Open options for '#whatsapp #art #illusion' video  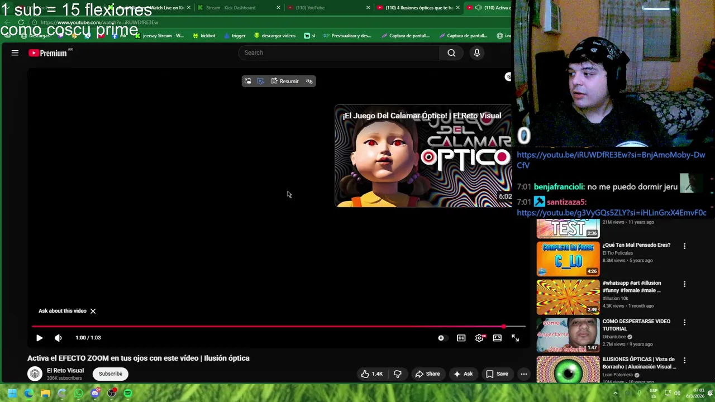point(684,284)
